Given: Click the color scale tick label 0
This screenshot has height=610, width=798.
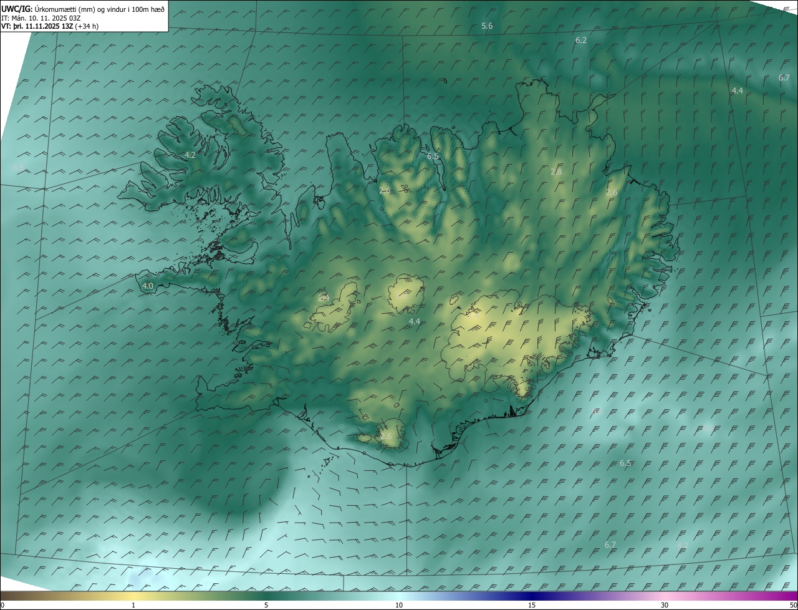Looking at the screenshot, I should coord(2,606).
